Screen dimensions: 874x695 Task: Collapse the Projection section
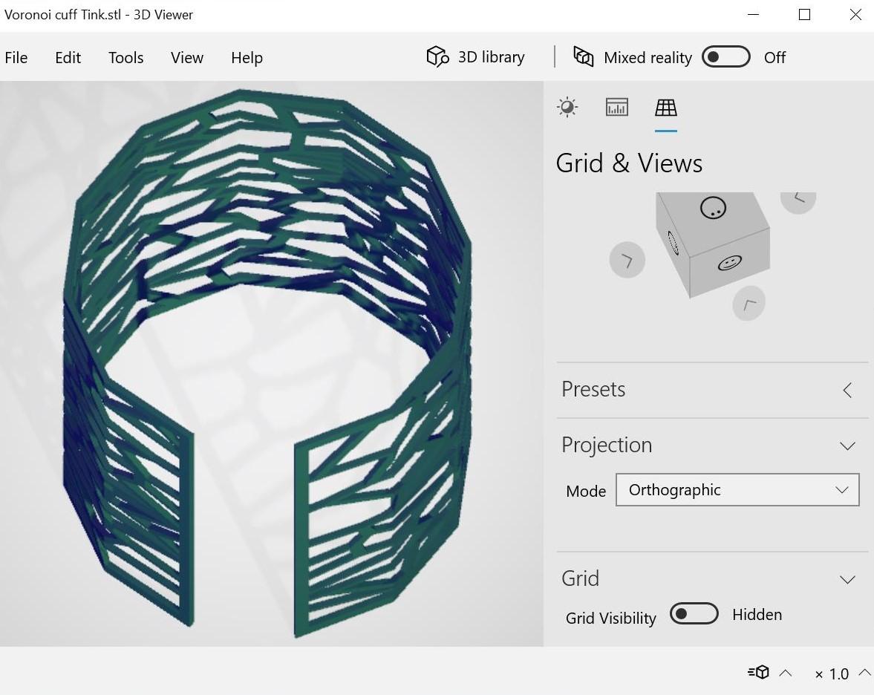click(847, 446)
